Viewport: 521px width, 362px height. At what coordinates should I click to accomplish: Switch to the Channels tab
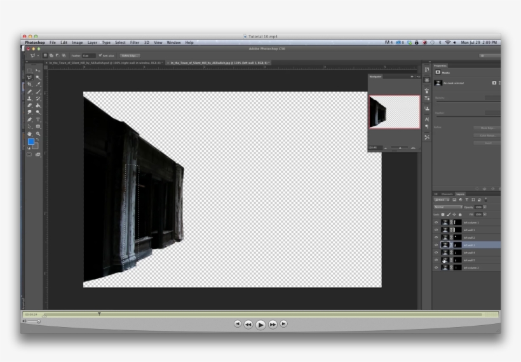point(447,194)
